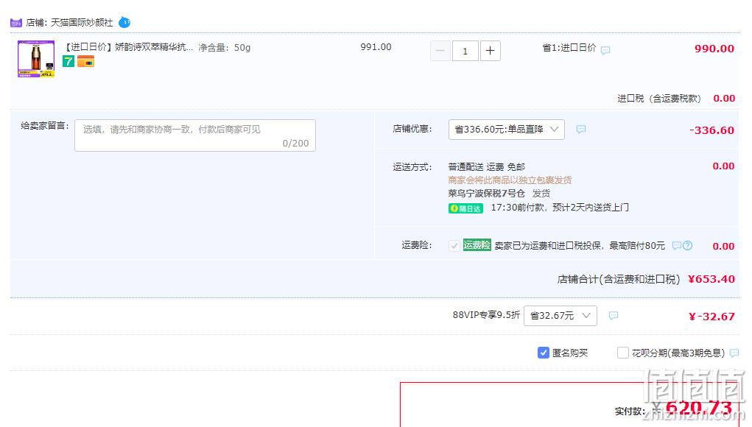The width and height of the screenshot is (752, 427).
Task: Open the blue Wangwang chat icon
Action: (124, 22)
